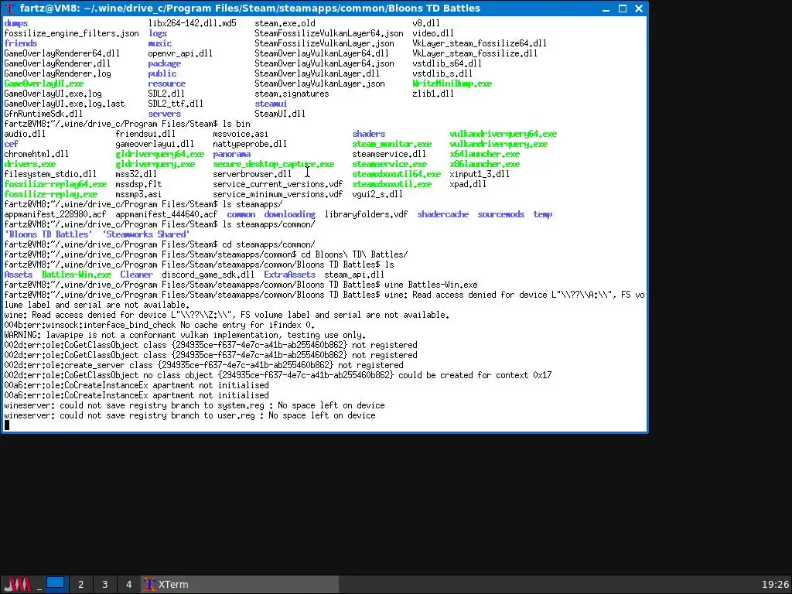Click 'Assets' directory name

[19, 275]
